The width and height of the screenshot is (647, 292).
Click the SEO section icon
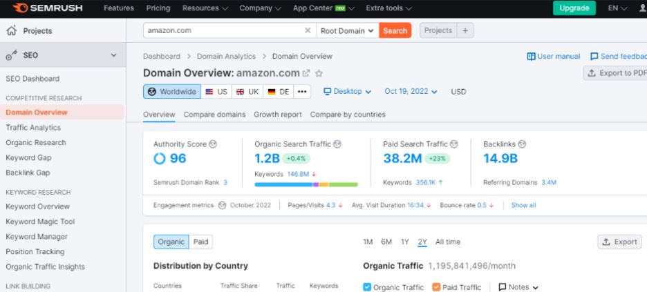pyautogui.click(x=12, y=55)
